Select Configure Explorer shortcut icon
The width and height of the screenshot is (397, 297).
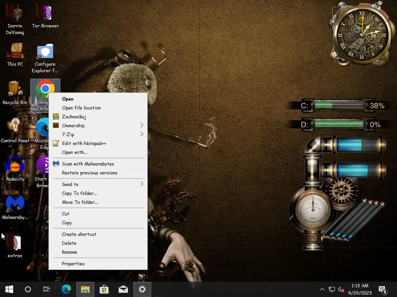(45, 58)
